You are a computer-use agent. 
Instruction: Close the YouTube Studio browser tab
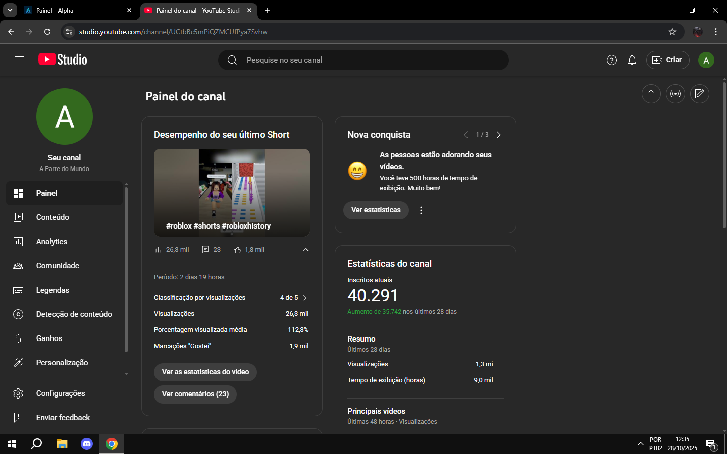249,10
